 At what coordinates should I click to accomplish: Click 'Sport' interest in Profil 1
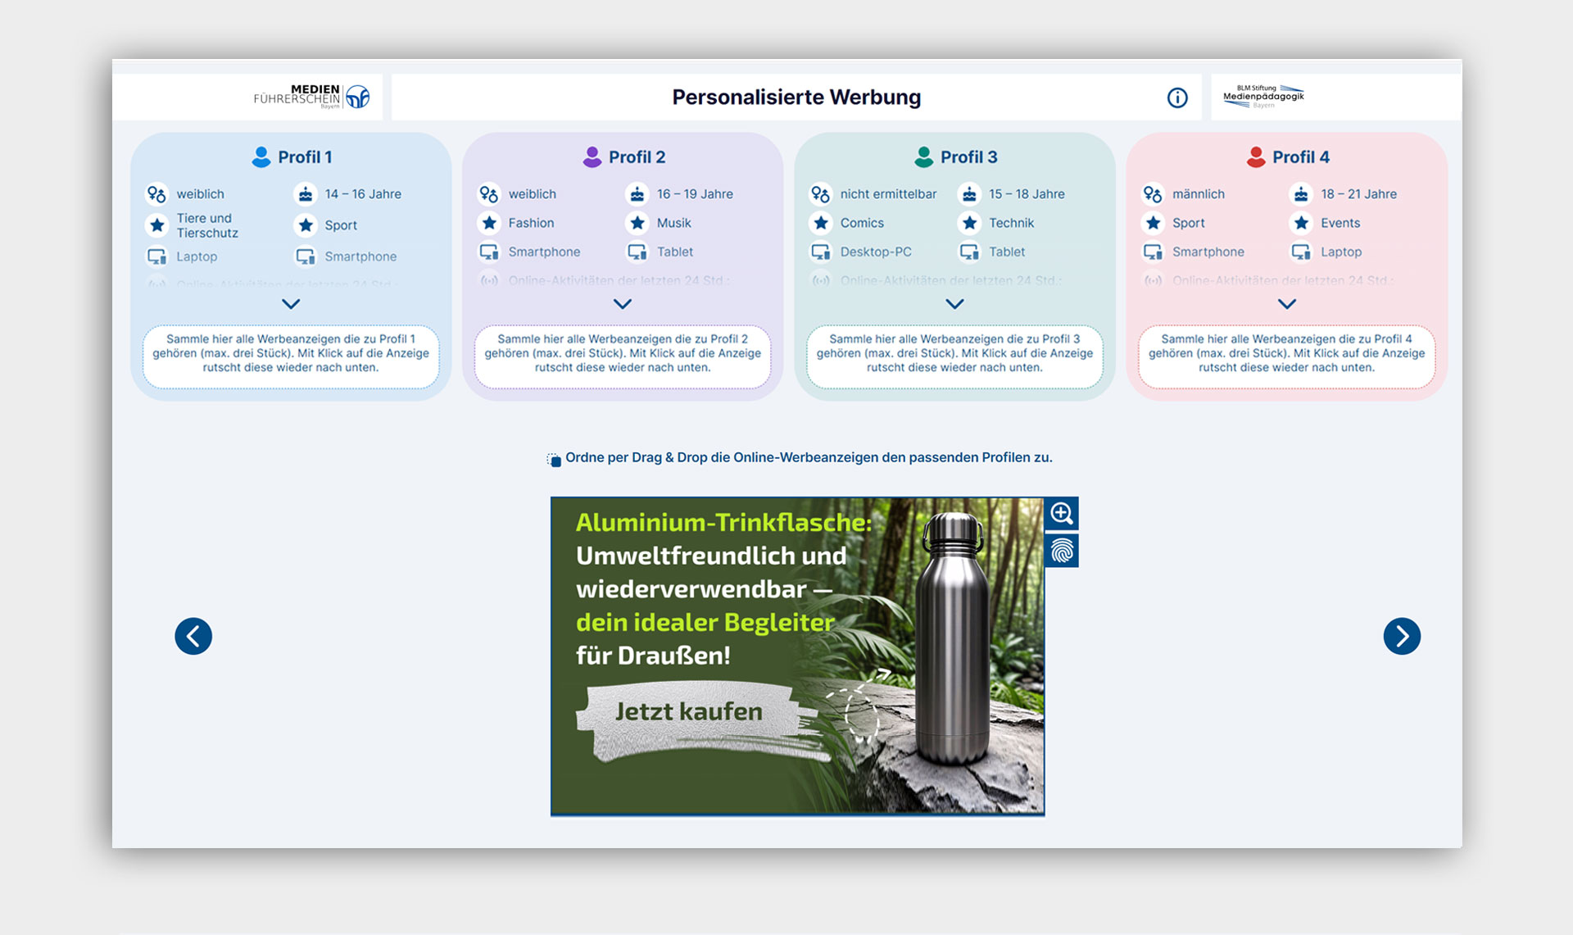pos(341,225)
